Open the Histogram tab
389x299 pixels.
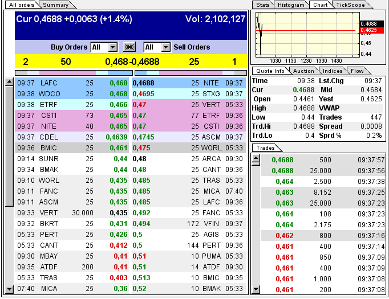pyautogui.click(x=291, y=5)
